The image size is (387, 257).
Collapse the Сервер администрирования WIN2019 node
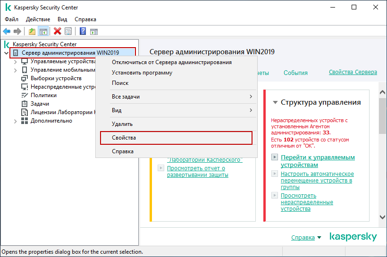7,53
